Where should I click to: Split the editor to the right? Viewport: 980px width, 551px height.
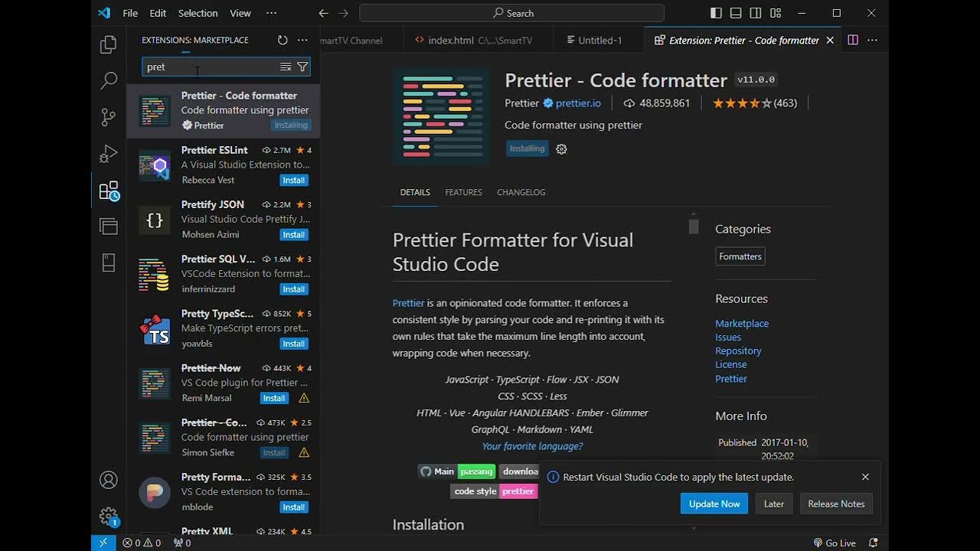pos(853,40)
